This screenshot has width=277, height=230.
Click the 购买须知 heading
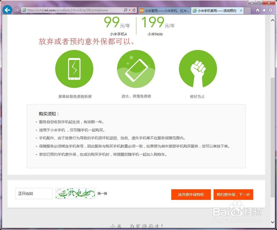click(49, 114)
